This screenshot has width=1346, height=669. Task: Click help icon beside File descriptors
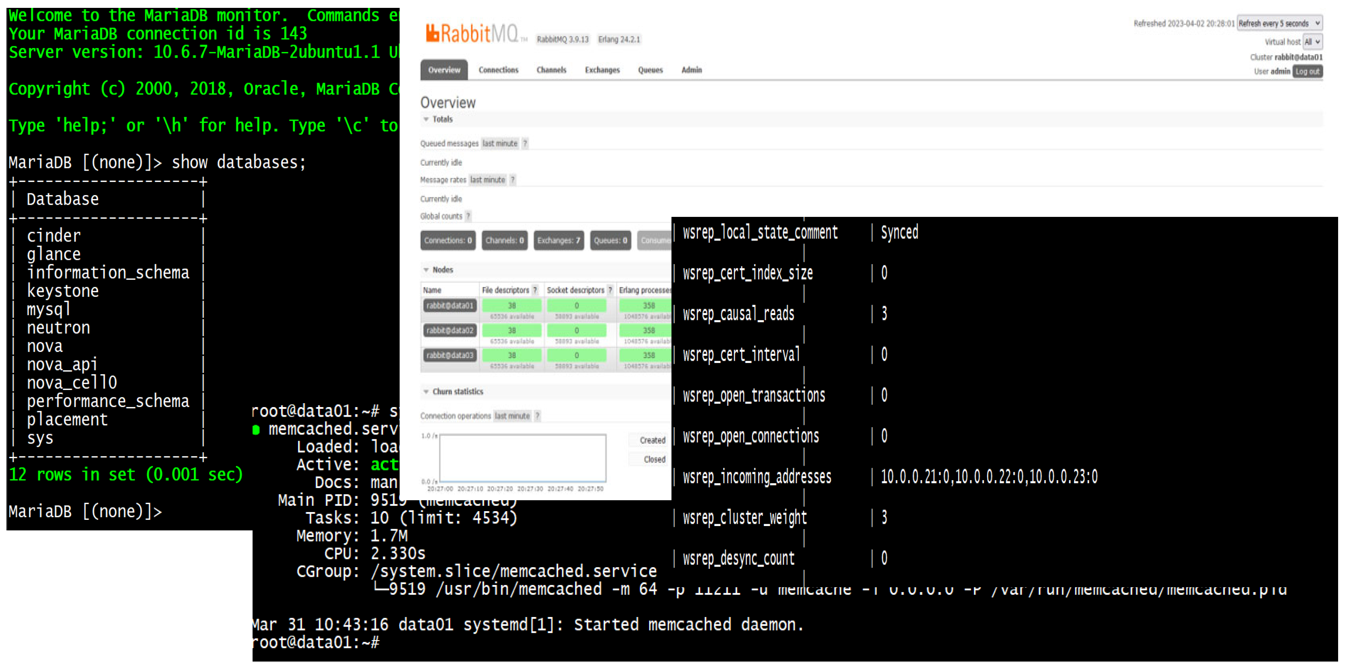coord(535,290)
